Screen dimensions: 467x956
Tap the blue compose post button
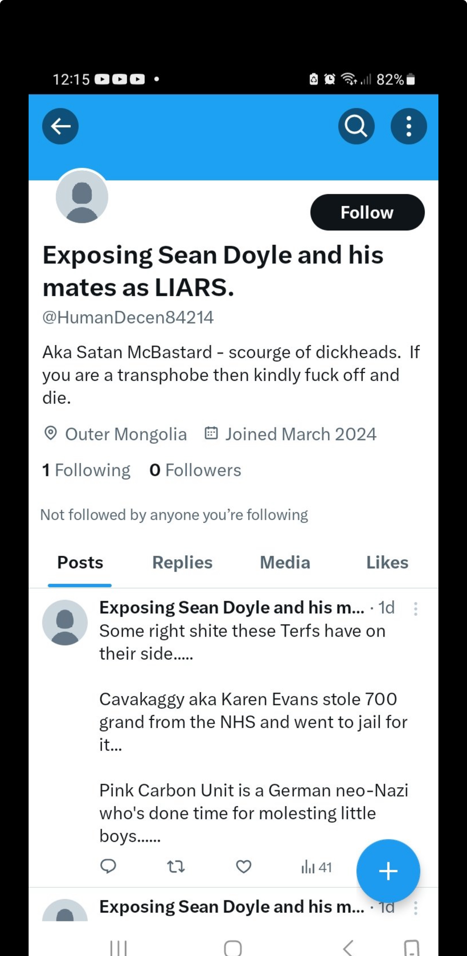(x=388, y=871)
